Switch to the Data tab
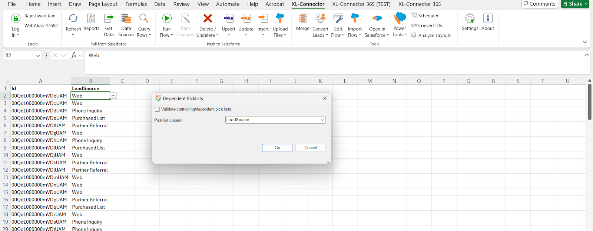 pyautogui.click(x=160, y=4)
